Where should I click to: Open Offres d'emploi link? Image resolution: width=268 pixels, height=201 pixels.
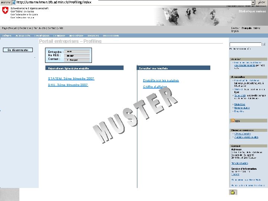[242, 134]
